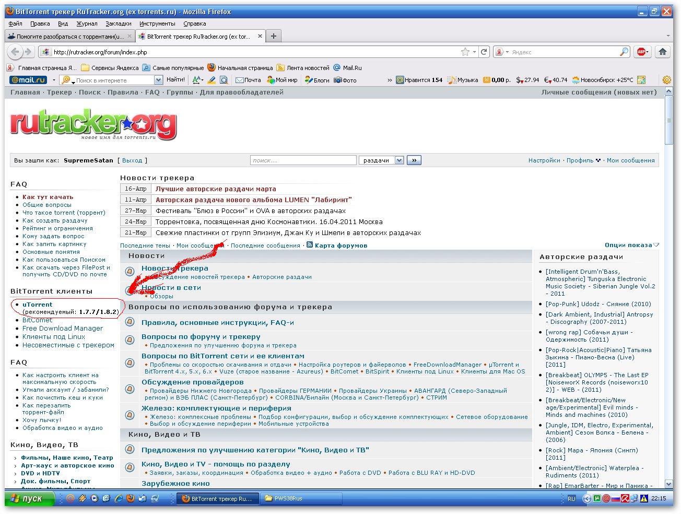Image resolution: width=681 pixels, height=514 pixels.
Task: Open a new tab with plus button
Action: [274, 36]
